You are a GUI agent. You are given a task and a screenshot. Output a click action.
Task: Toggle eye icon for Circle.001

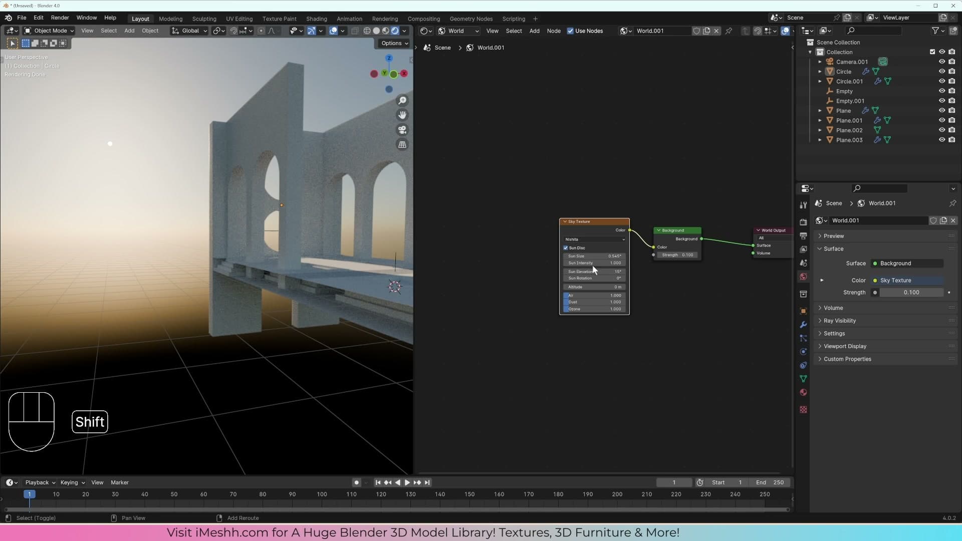[x=942, y=82]
